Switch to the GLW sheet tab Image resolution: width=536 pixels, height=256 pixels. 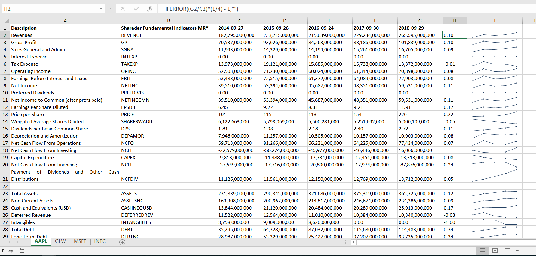pos(60,241)
